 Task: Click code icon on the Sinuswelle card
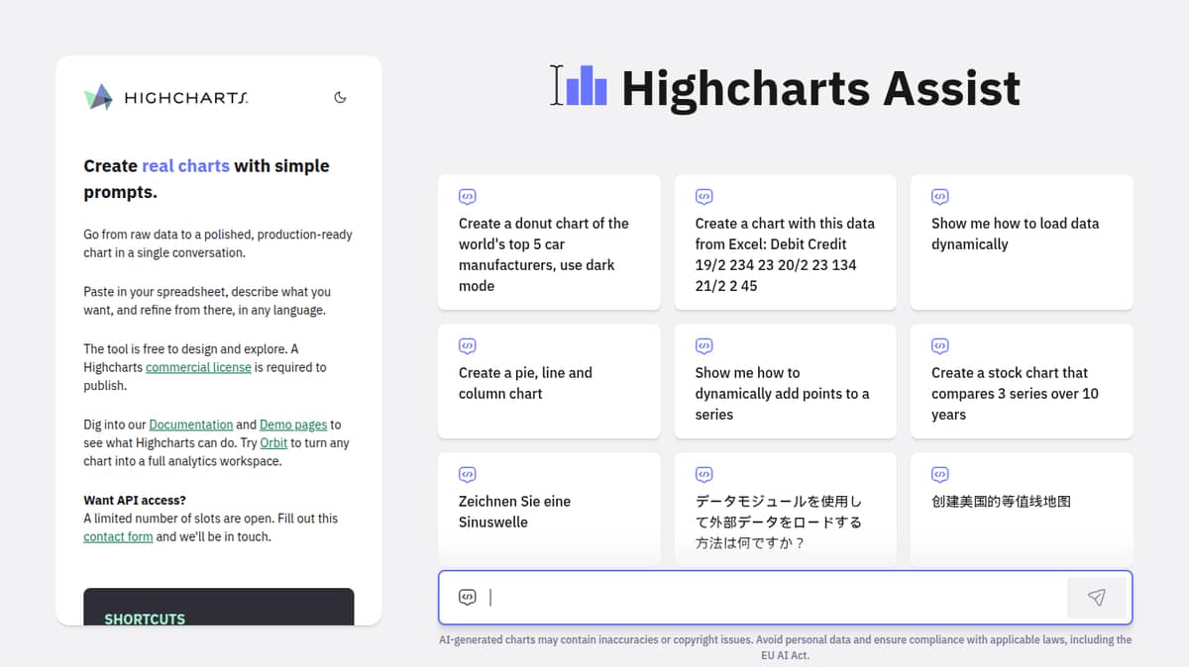tap(467, 475)
